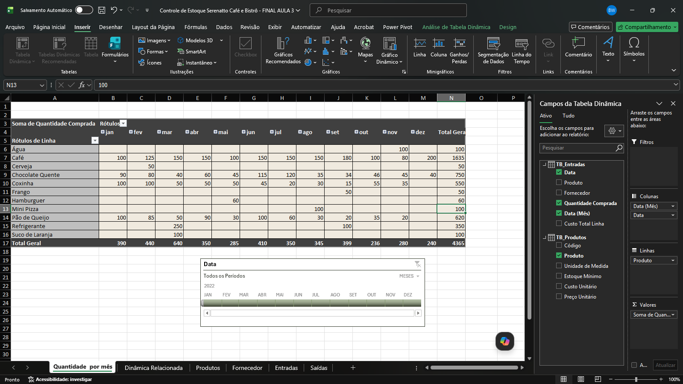The image size is (683, 384).
Task: Expand the jan month group
Action: point(103,132)
